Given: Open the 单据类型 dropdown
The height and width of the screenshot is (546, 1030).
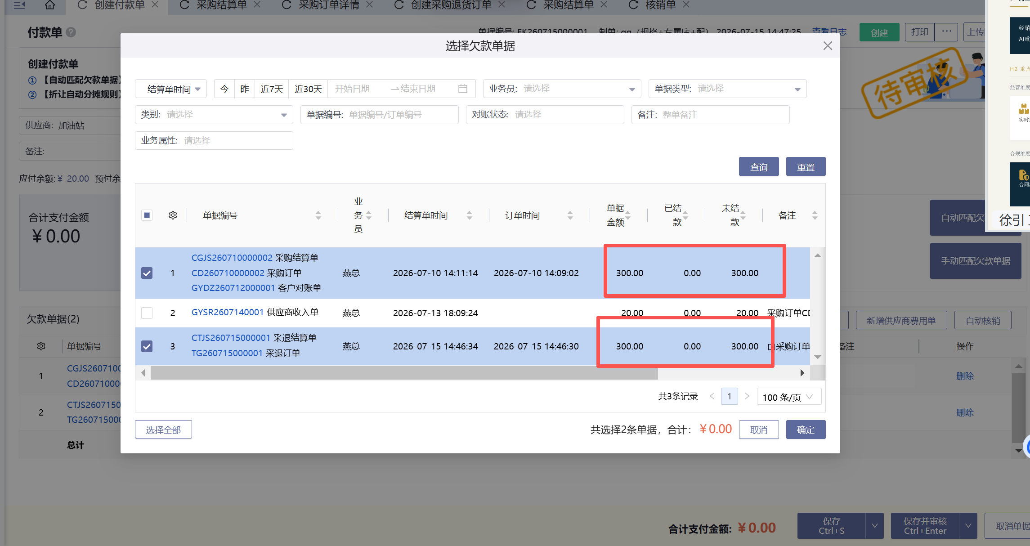Looking at the screenshot, I should (727, 89).
